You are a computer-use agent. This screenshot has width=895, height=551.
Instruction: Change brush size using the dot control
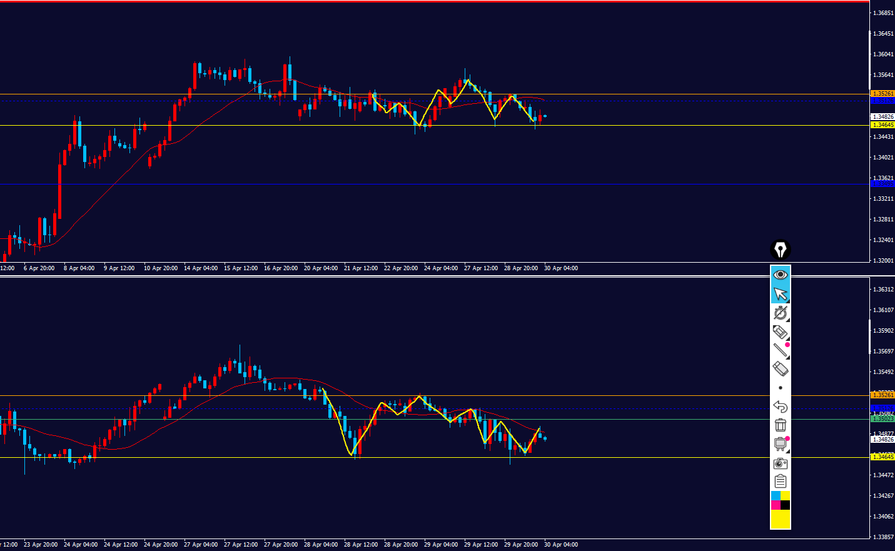[x=780, y=388]
